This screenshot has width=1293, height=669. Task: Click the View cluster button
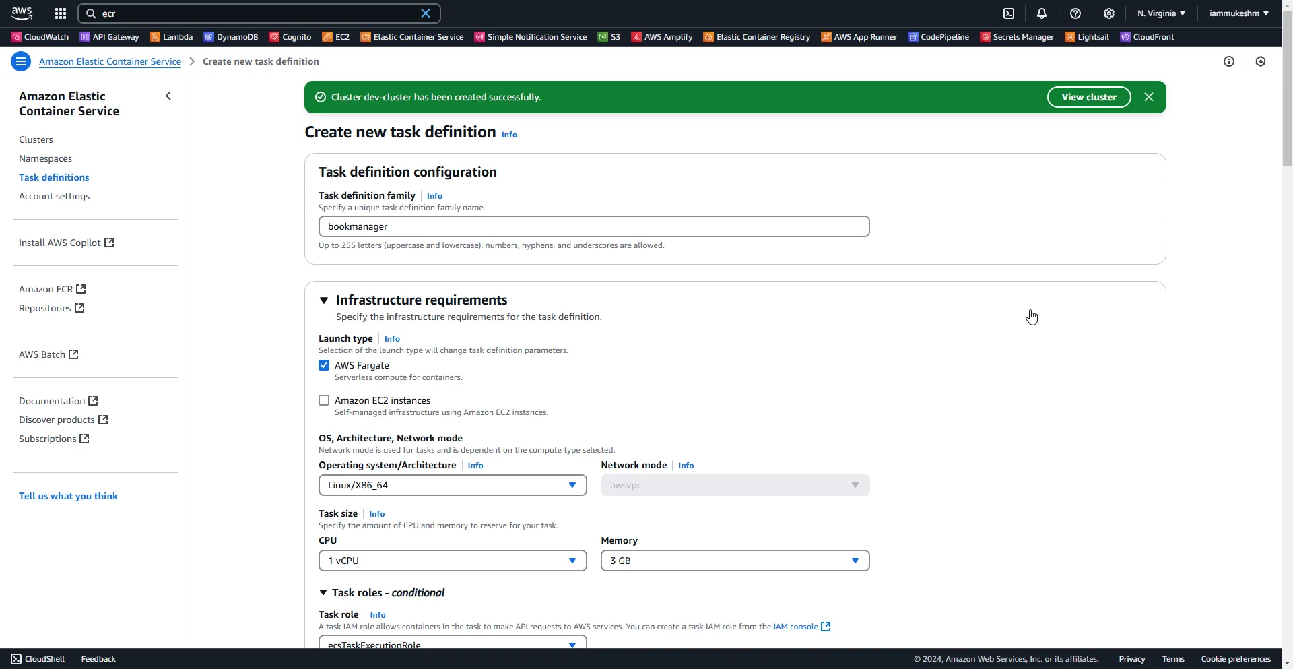(1088, 96)
